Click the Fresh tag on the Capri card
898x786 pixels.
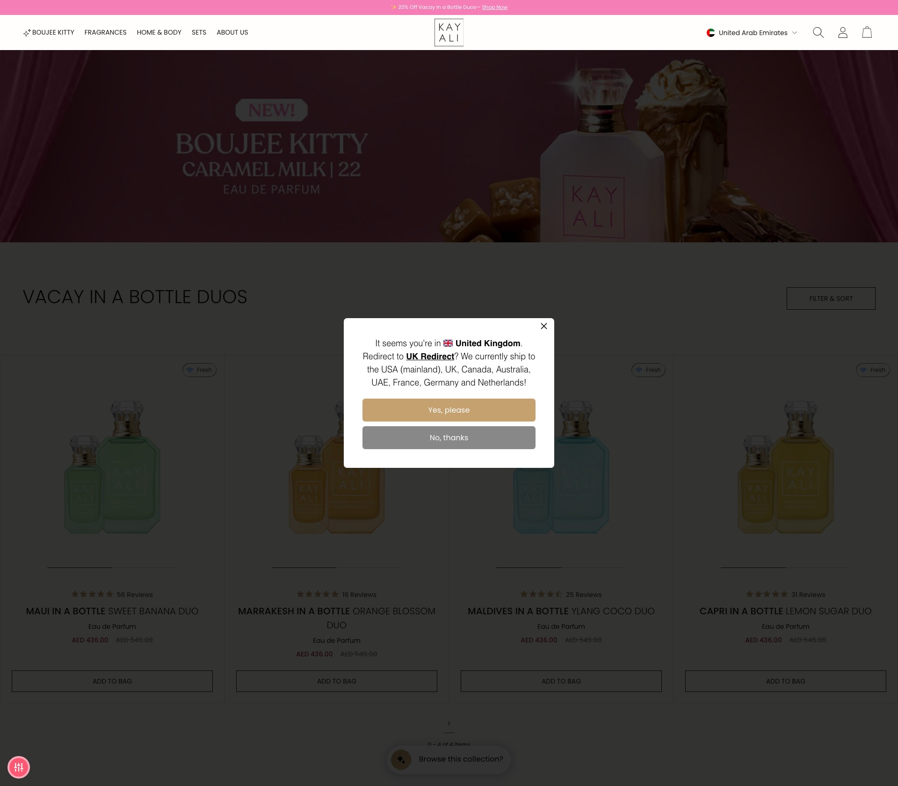(873, 370)
